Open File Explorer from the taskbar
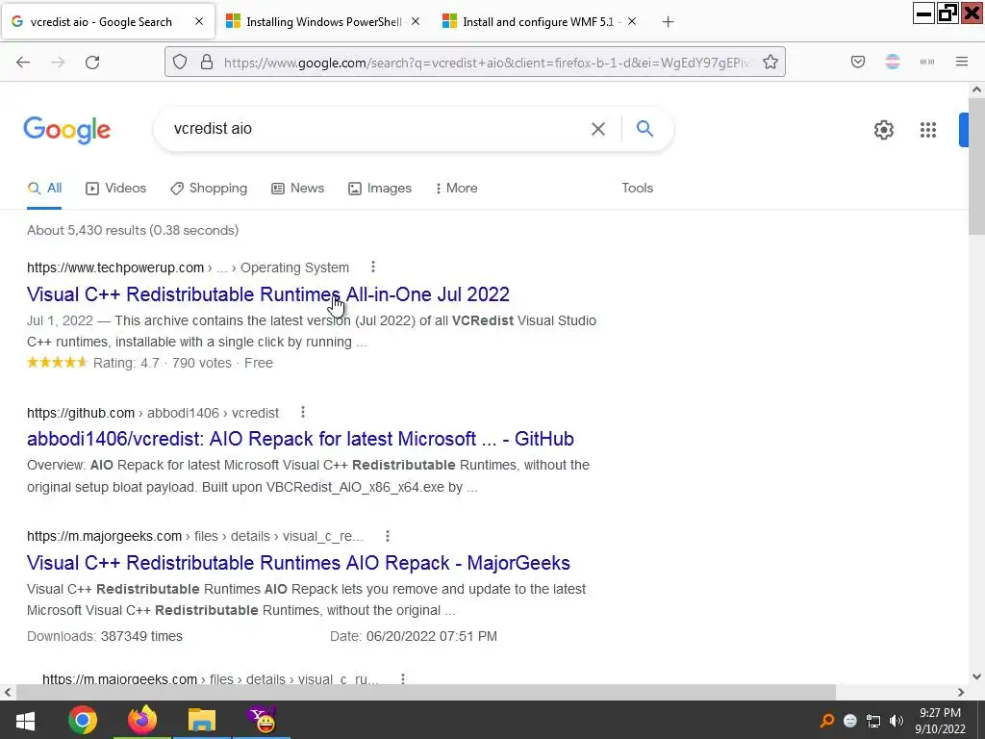 [202, 720]
